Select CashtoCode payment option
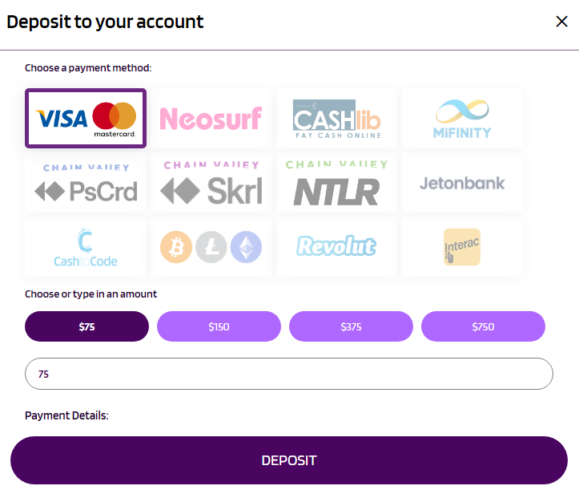This screenshot has width=579, height=490. click(86, 247)
